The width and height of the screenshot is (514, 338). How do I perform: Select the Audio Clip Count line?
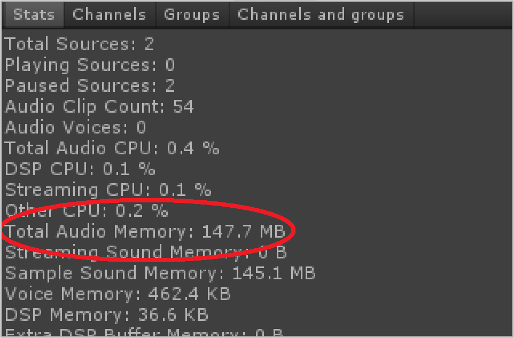click(x=99, y=107)
